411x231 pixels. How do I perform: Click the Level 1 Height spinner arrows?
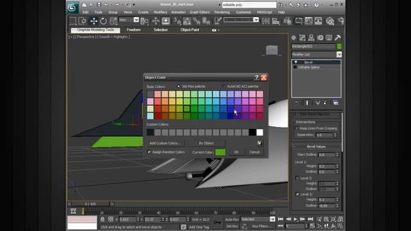pyautogui.click(x=337, y=166)
